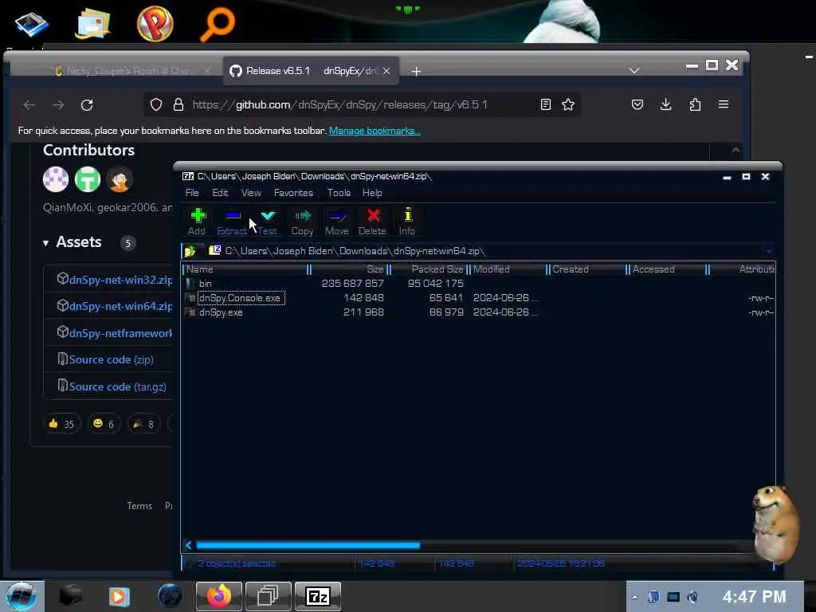The image size is (816, 612).
Task: Go back in Firefox
Action: click(29, 105)
